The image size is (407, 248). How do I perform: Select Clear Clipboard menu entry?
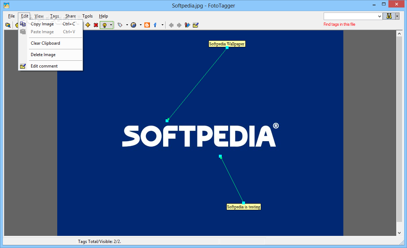coord(51,43)
